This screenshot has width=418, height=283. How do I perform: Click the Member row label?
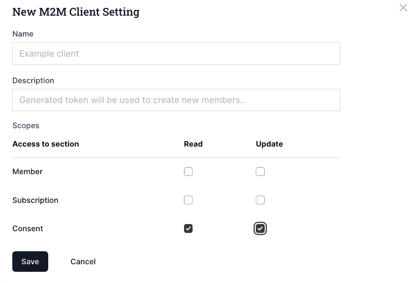27,171
